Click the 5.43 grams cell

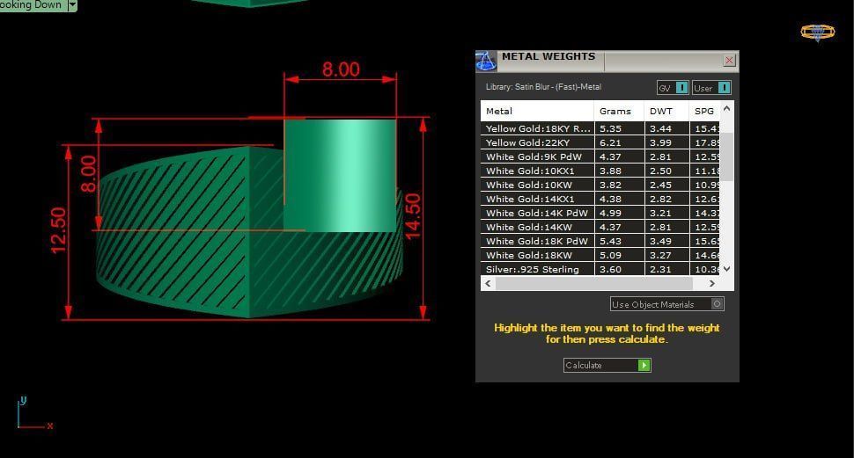coord(619,241)
